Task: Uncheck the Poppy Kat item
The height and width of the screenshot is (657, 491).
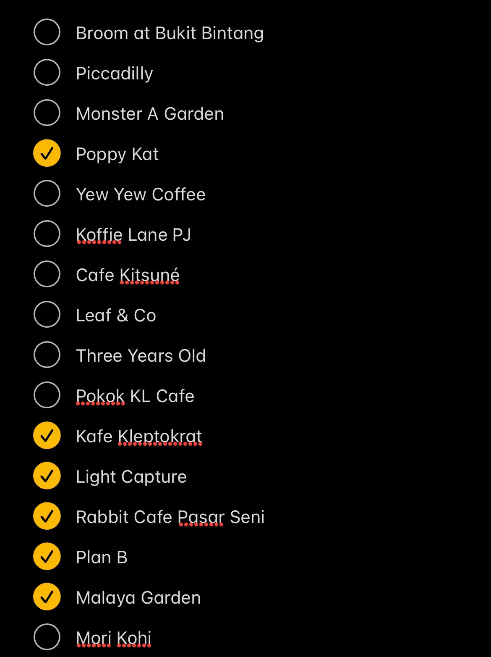Action: (x=47, y=153)
